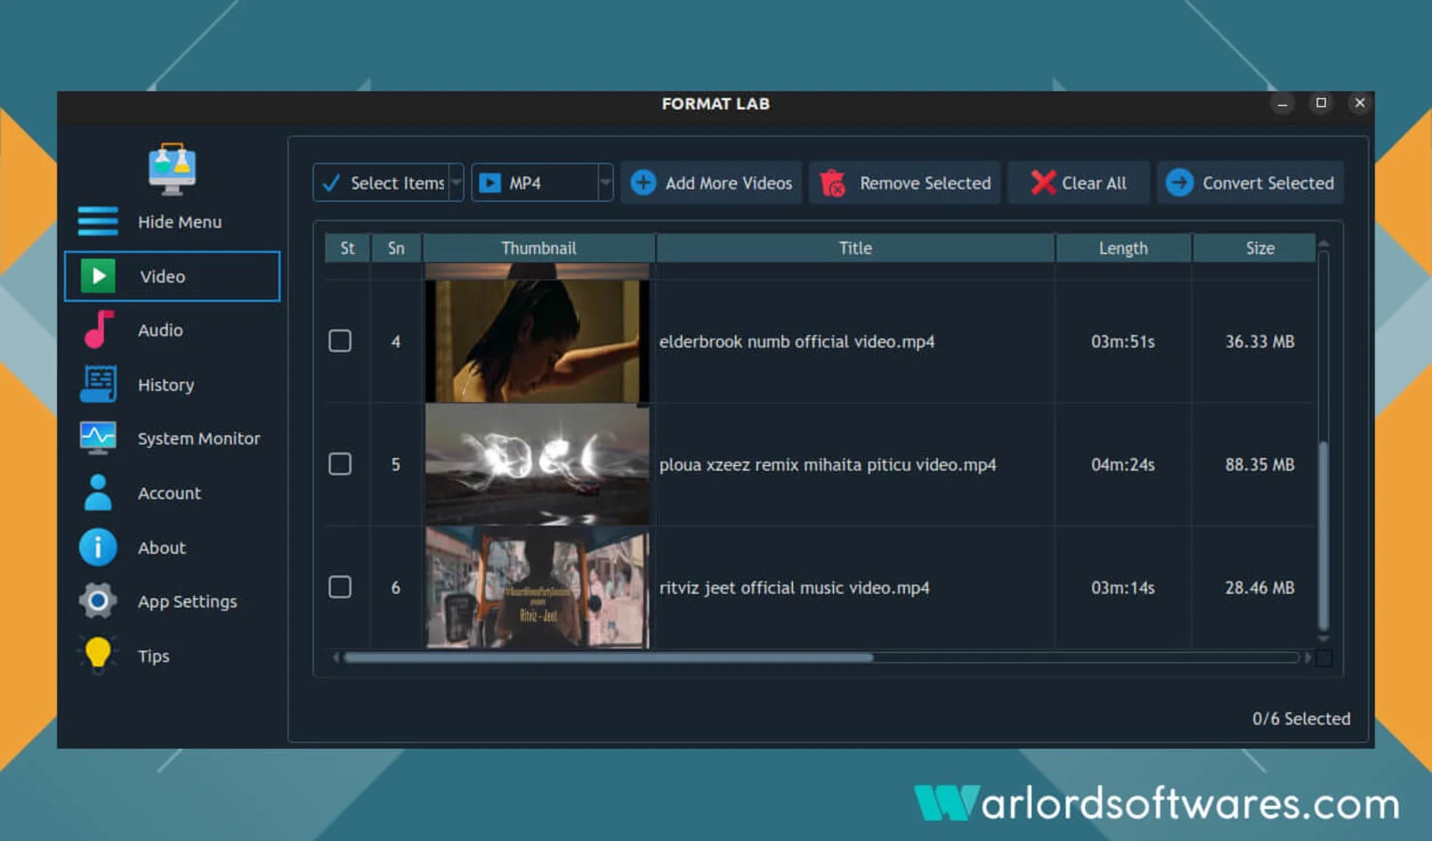This screenshot has height=841, width=1432.
Task: Click the Title column header
Action: coord(854,248)
